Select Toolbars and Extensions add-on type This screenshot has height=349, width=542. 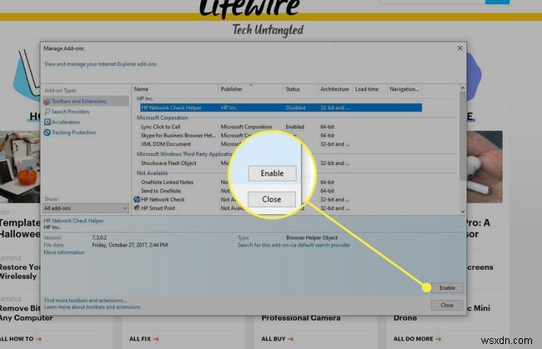click(x=86, y=101)
